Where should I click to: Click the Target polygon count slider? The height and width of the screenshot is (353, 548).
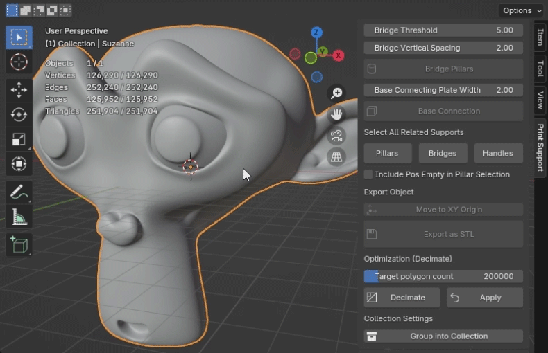click(x=443, y=276)
